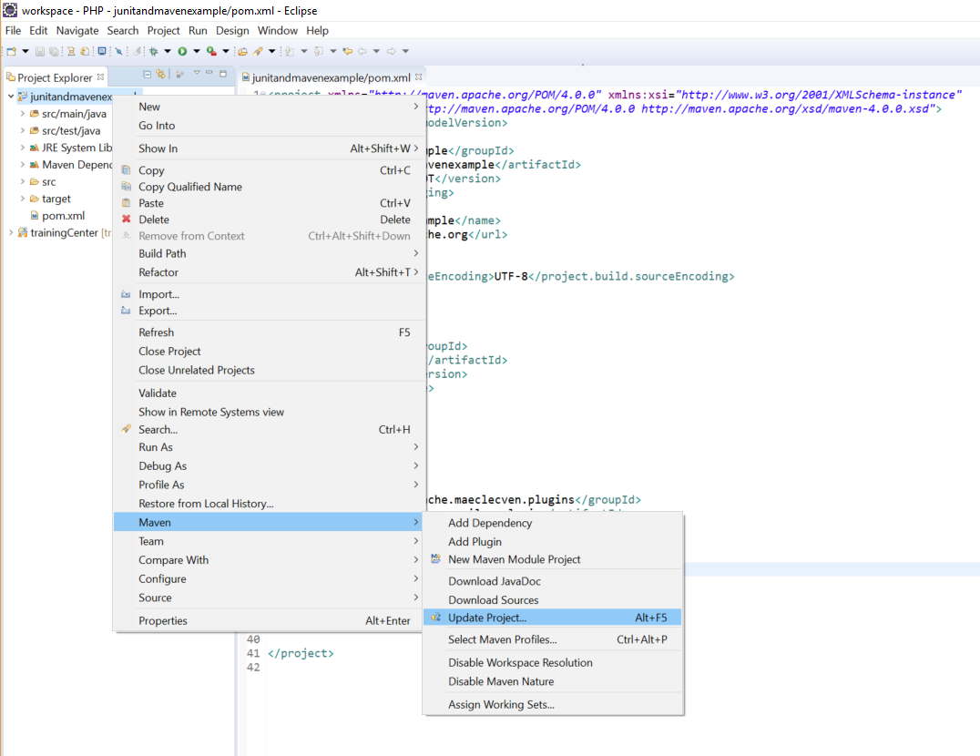Choose Select Maven Profiles entry
Viewport: 980px width, 756px height.
(x=553, y=639)
